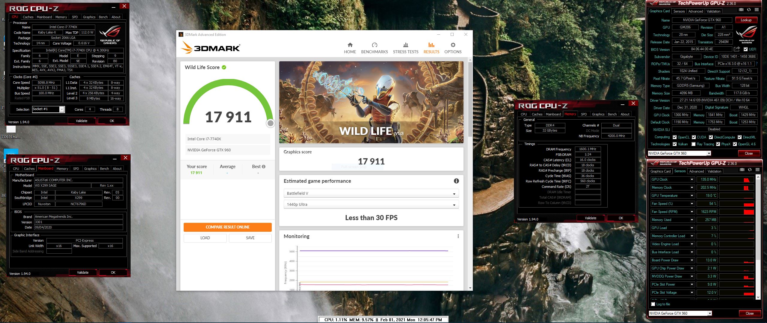Click the 3DMark logo
The width and height of the screenshot is (767, 323).
tap(210, 48)
